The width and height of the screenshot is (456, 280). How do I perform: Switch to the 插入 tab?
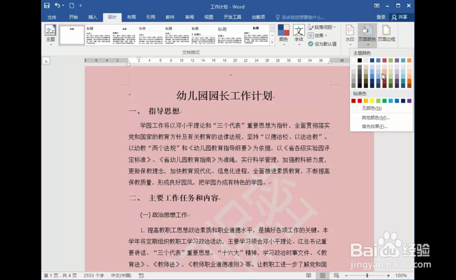click(93, 17)
